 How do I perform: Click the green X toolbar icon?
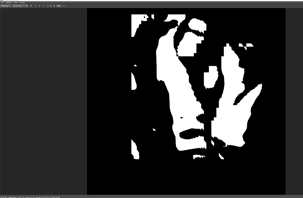[48, 6]
